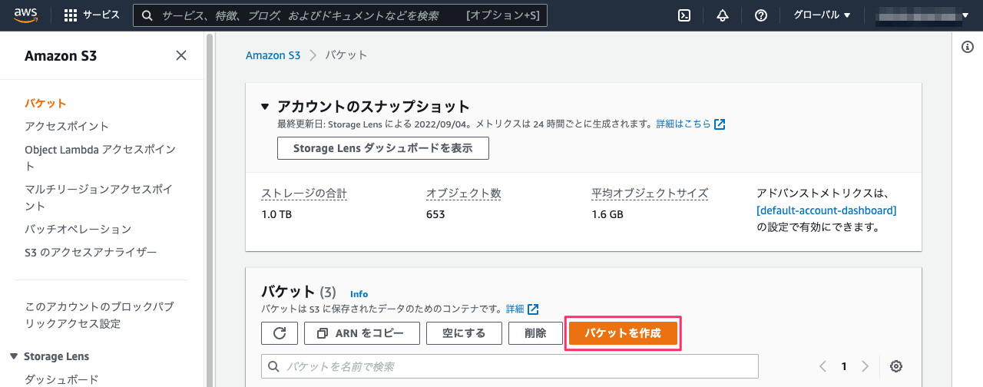Click the 653 object count value
Viewport: 983px width, 387px height.
[x=435, y=215]
